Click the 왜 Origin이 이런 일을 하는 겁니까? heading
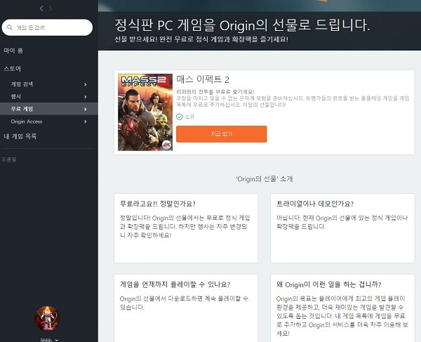Viewport: 421px width, 342px height. point(328,284)
